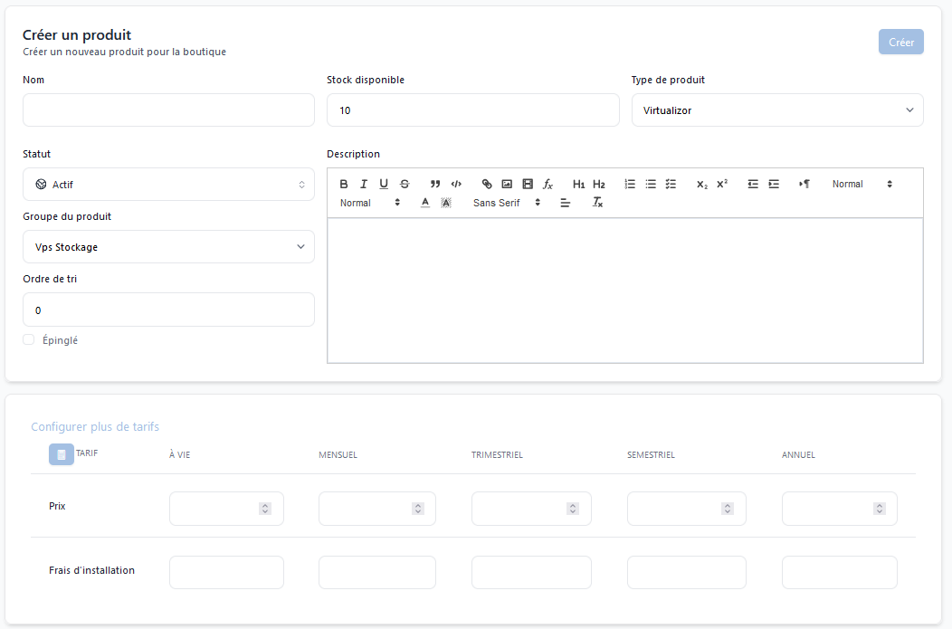Open the text color picker
Image resolution: width=952 pixels, height=629 pixels.
point(425,203)
